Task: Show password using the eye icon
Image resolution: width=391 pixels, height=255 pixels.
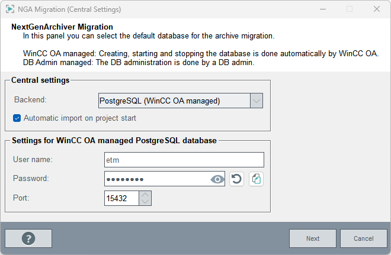Action: click(218, 179)
